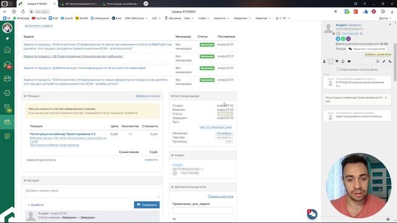Viewport: 397px width, 223px height.
Task: Click the user panel vertical scrollbar
Action: pyautogui.click(x=395, y=62)
